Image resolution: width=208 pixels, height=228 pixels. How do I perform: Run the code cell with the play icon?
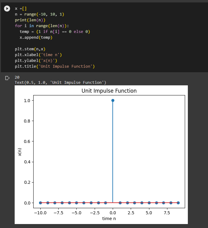(x=7, y=9)
